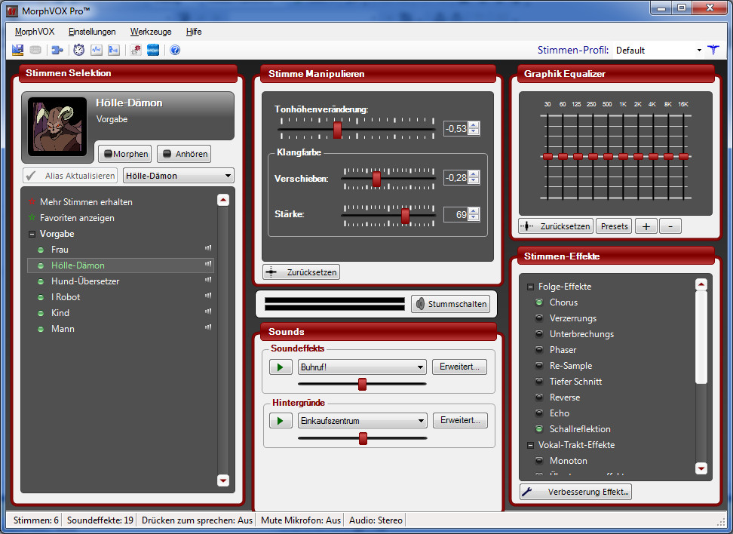Click the equalizer Presets button
733x534 pixels.
[614, 226]
